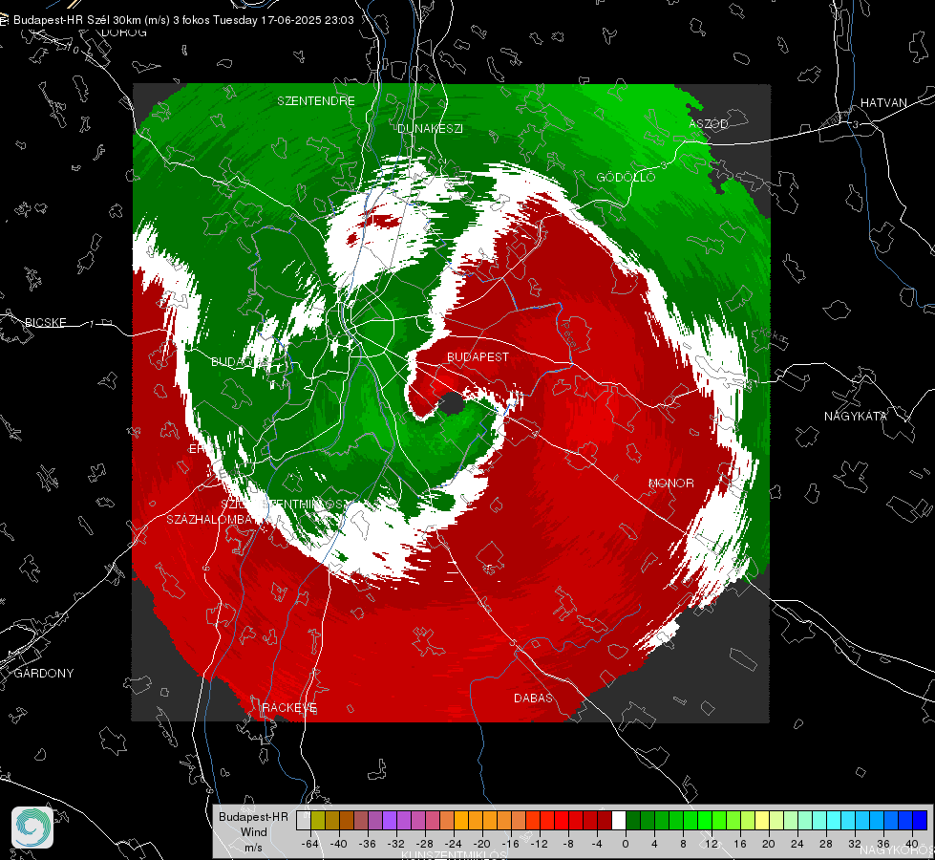
Task: Click the 0 legend value
Action: click(626, 844)
